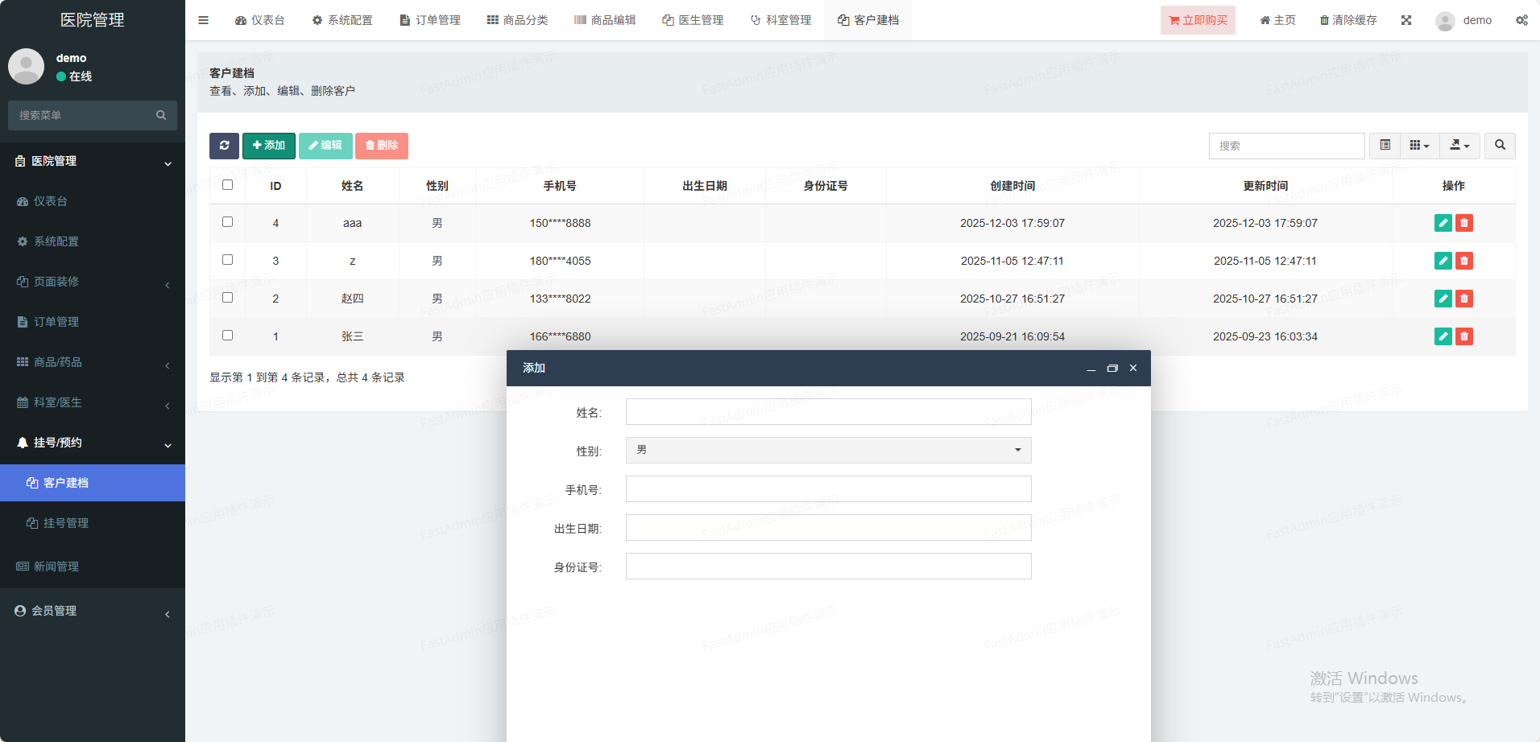Check the checkbox for row ID 4

coord(228,222)
